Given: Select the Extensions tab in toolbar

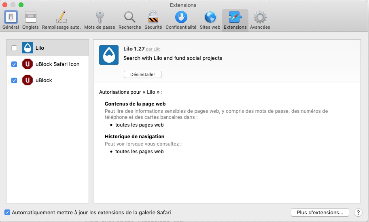Looking at the screenshot, I should coord(235,20).
